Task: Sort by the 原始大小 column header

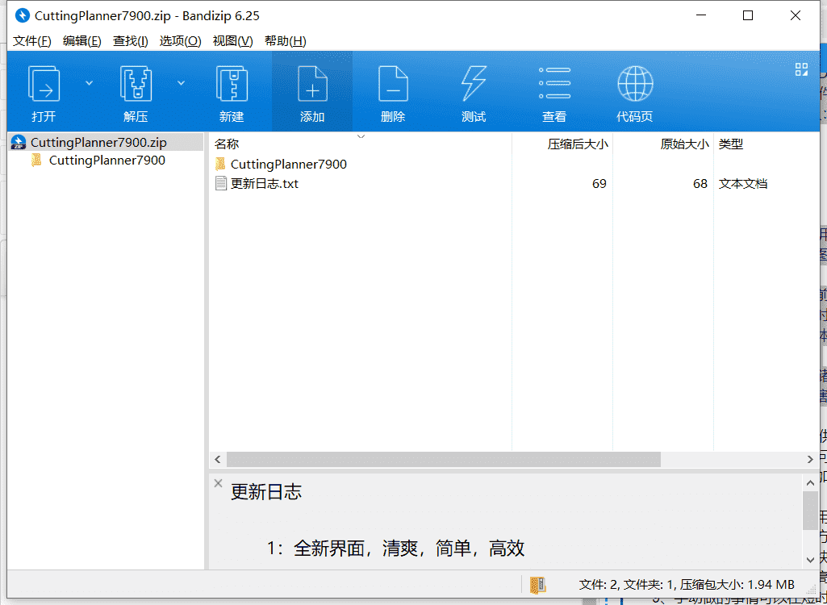Action: pos(685,144)
